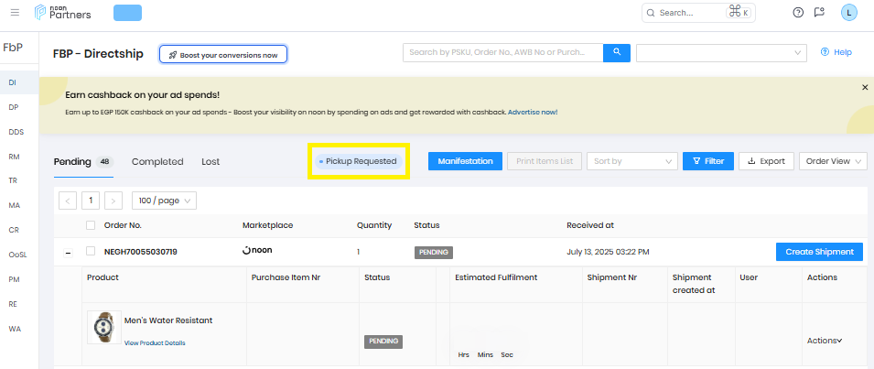Go to the previous page arrow

[x=68, y=201]
